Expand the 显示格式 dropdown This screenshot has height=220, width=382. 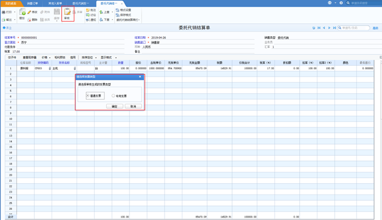pos(116,58)
